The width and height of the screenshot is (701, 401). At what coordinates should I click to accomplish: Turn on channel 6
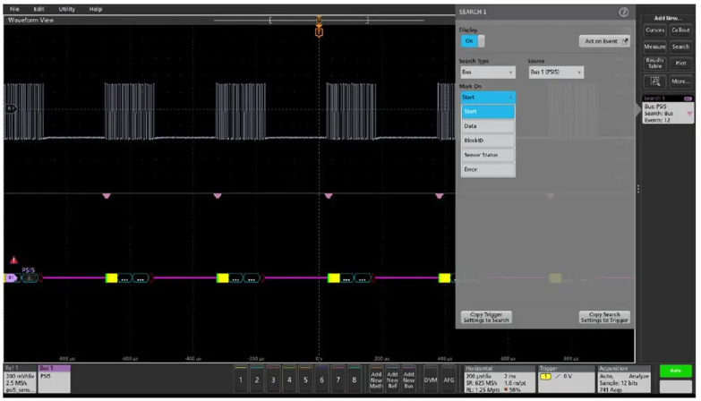click(x=321, y=380)
